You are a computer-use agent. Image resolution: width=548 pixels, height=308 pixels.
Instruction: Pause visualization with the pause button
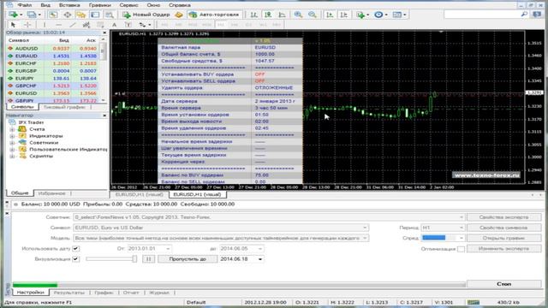point(148,259)
